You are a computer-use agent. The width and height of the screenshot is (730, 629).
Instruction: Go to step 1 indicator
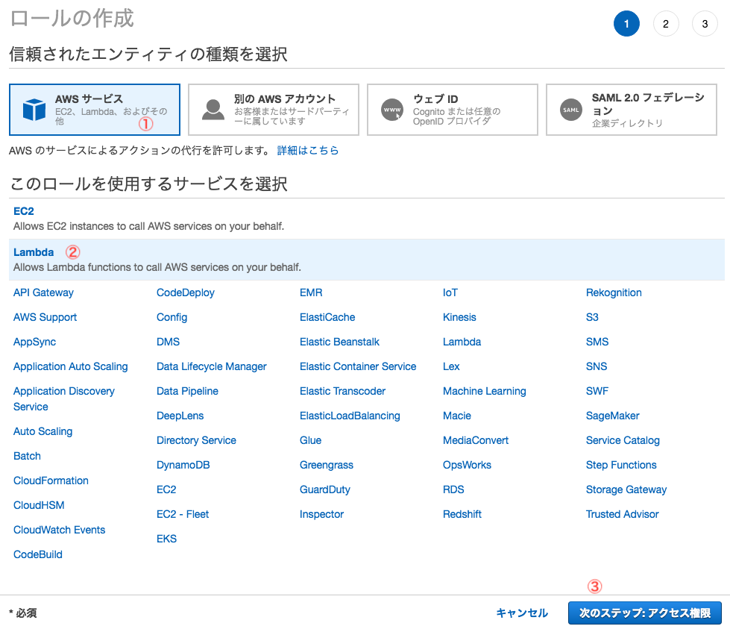point(626,24)
